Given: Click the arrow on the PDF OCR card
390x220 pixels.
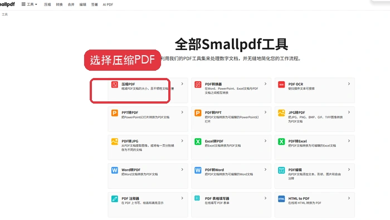Looking at the screenshot, I should tap(349, 84).
